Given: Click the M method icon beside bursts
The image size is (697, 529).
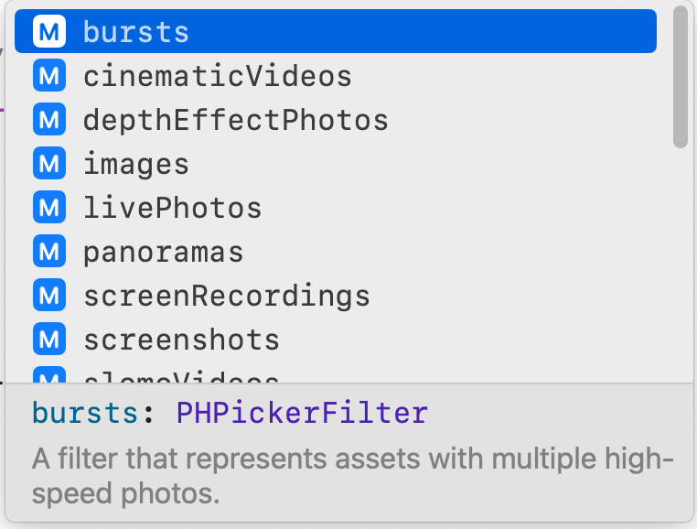Looking at the screenshot, I should [48, 32].
